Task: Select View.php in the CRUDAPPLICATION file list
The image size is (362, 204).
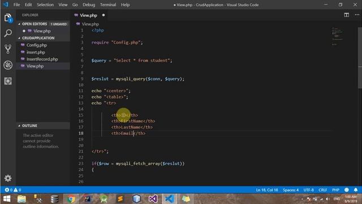Action: tap(35, 66)
